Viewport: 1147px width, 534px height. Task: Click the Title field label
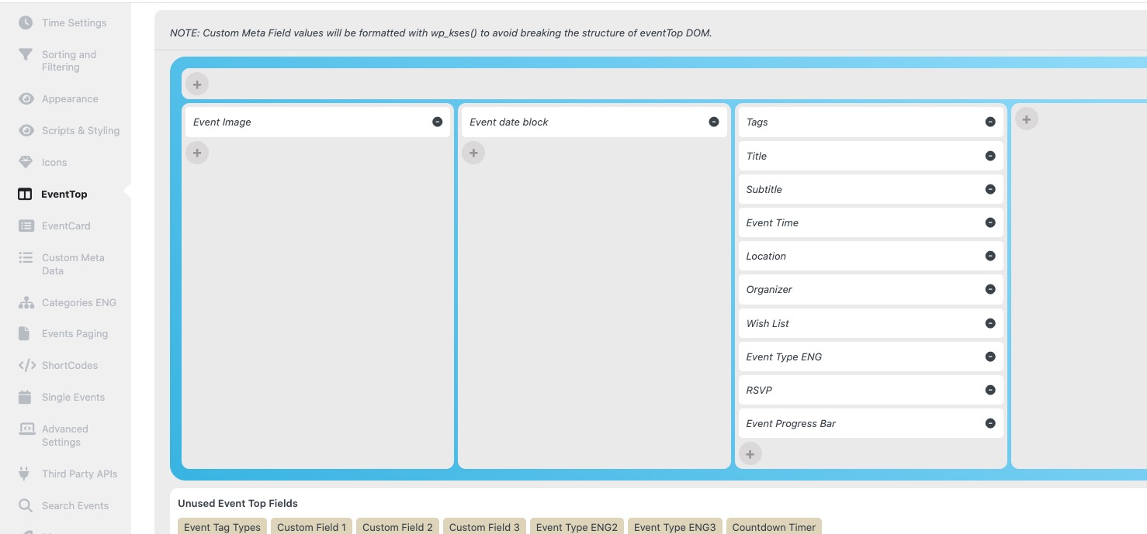point(757,156)
